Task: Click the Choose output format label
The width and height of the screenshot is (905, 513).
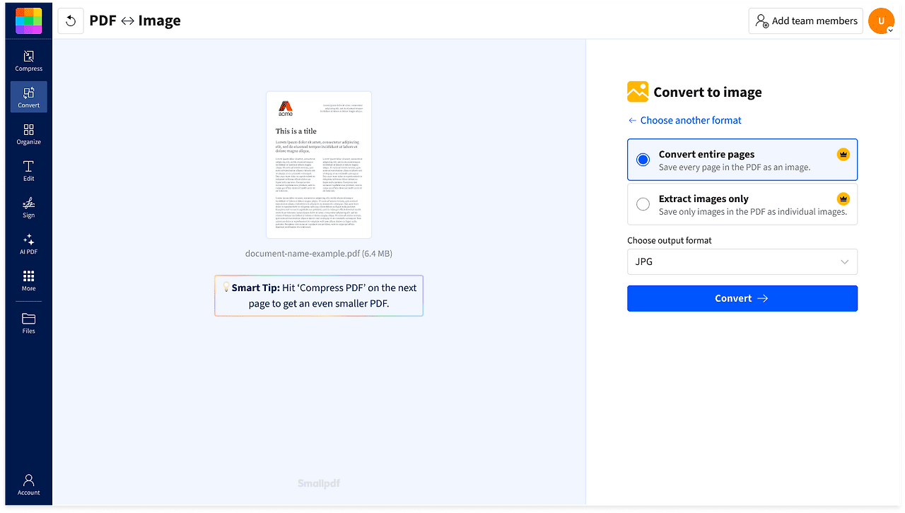Action: (670, 240)
